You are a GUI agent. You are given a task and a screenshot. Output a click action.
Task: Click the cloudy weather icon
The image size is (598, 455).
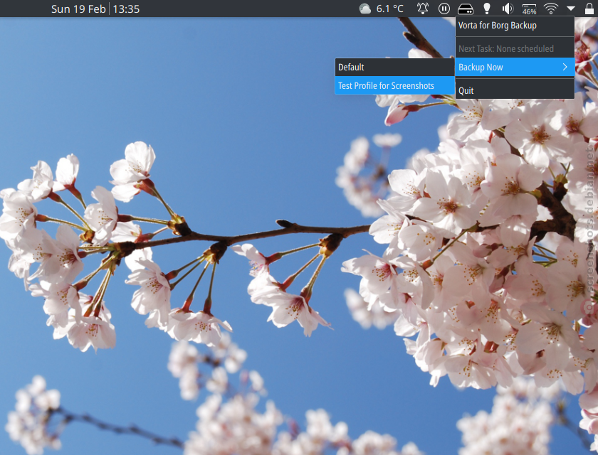pyautogui.click(x=365, y=9)
